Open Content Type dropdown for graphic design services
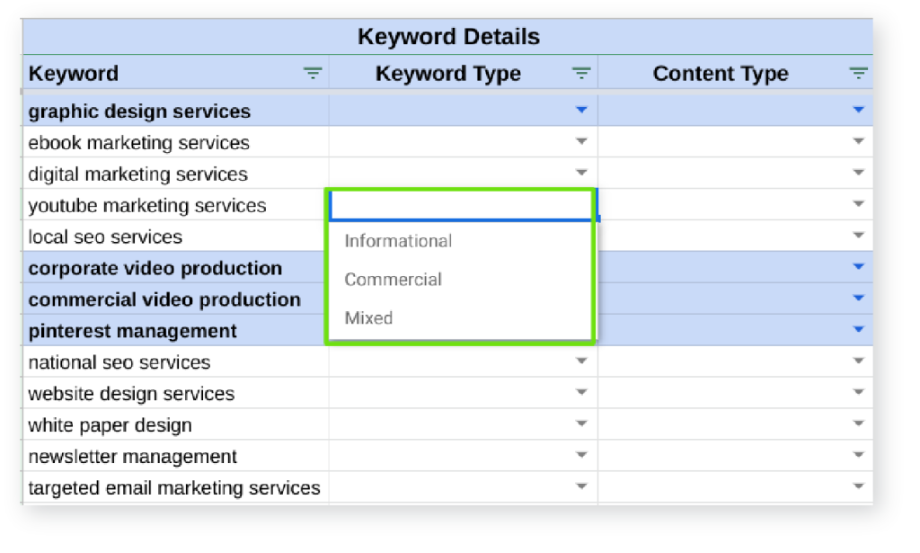Image resolution: width=920 pixels, height=553 pixels. point(858,111)
